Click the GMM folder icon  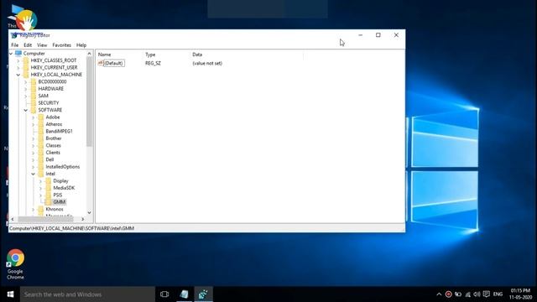pos(49,202)
